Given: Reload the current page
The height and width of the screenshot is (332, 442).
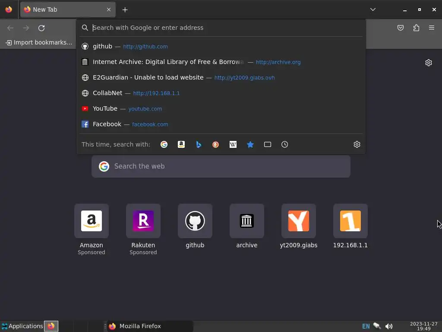Looking at the screenshot, I should point(41,28).
